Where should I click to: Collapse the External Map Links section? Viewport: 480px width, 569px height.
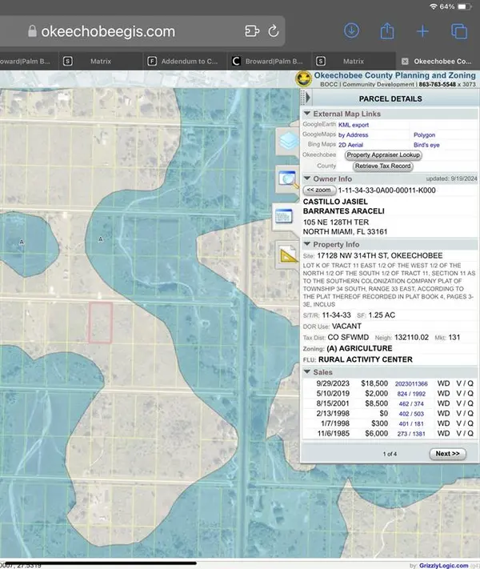[307, 114]
